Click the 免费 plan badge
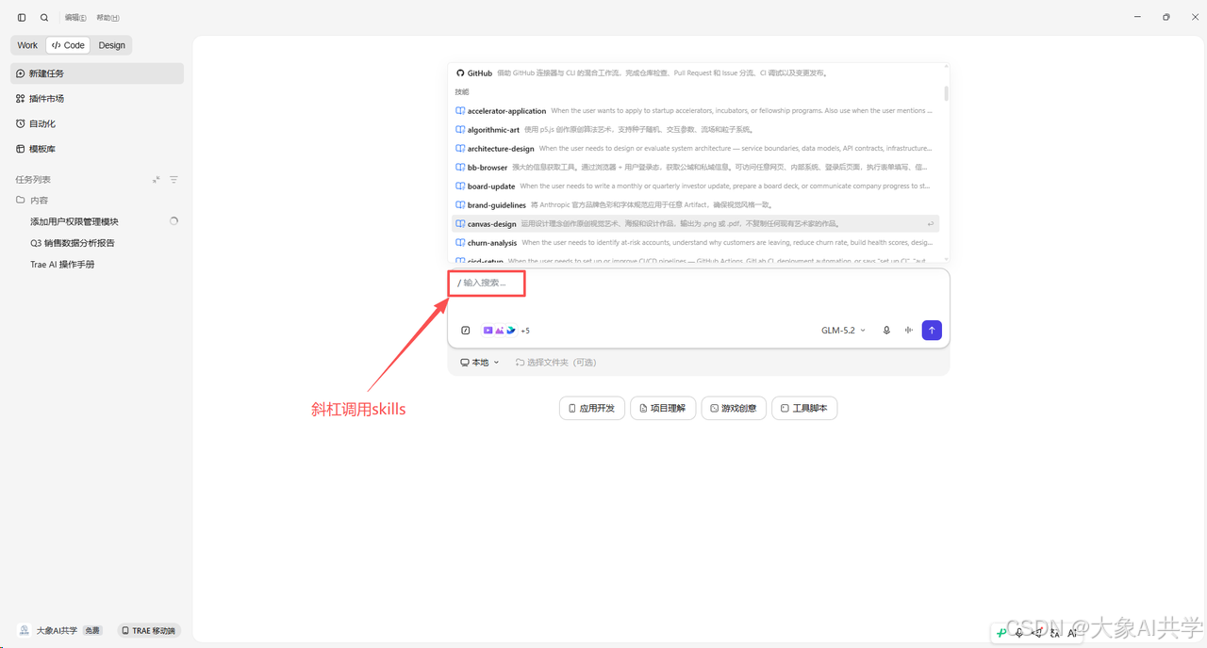 [92, 631]
